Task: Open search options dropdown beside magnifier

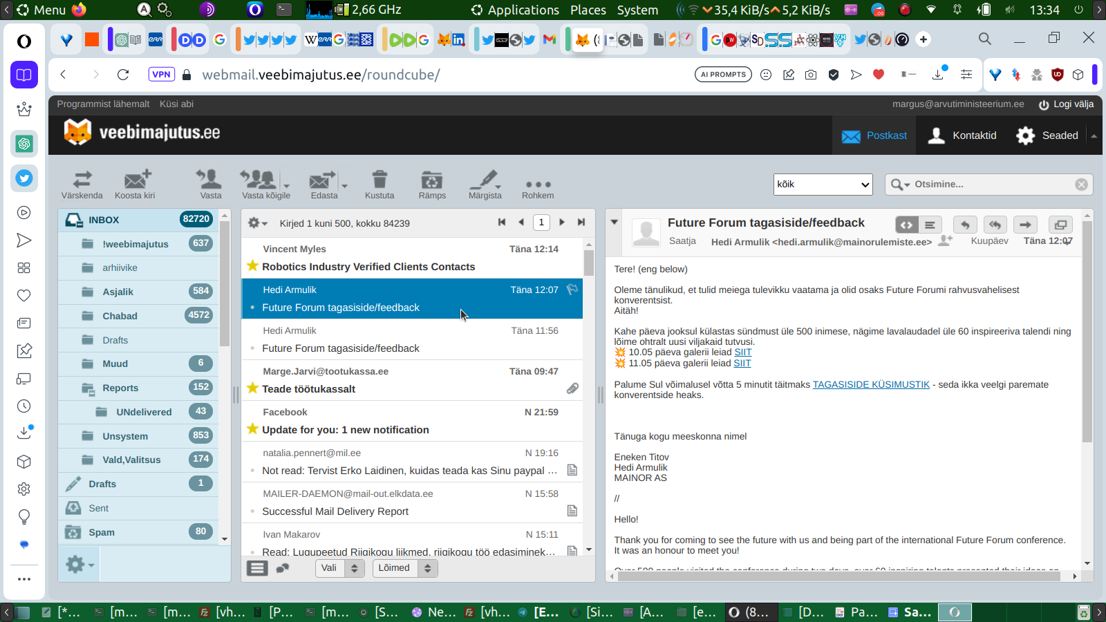Action: point(900,185)
